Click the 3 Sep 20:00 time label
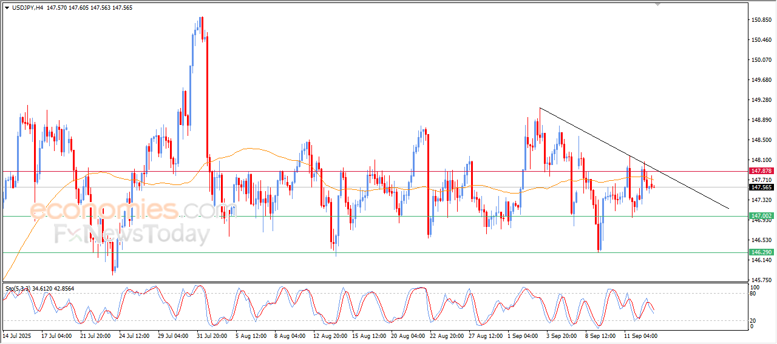Image resolution: width=777 pixels, height=344 pixels. pos(562,336)
